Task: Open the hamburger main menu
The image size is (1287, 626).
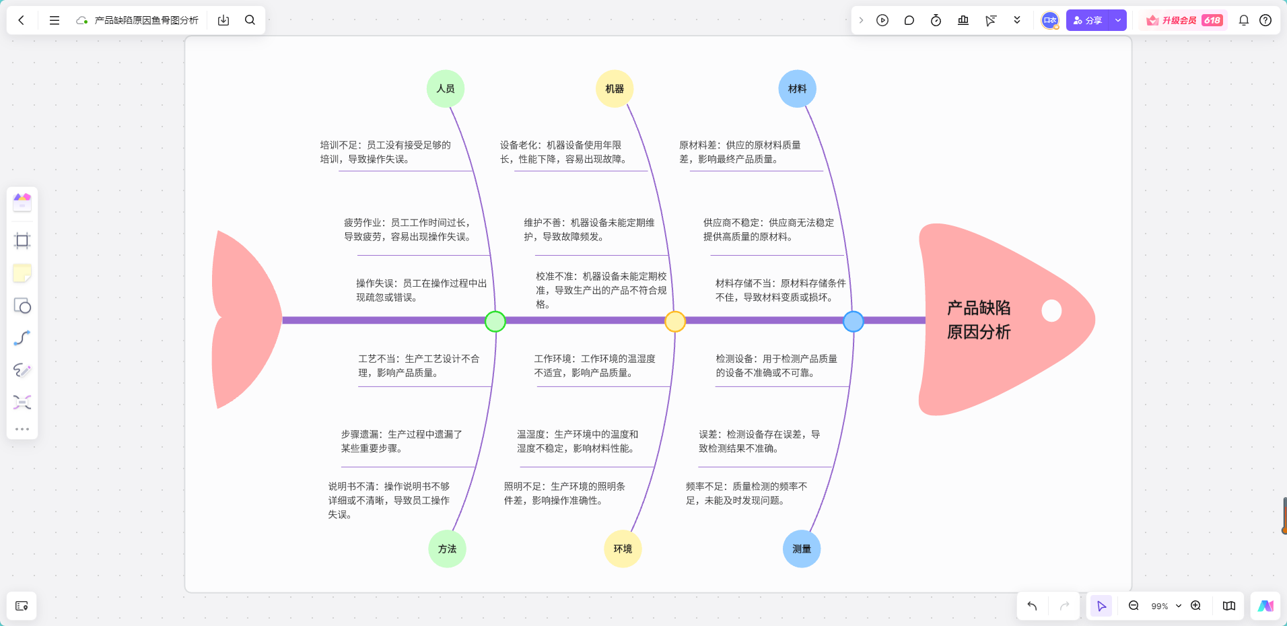Action: tap(55, 20)
